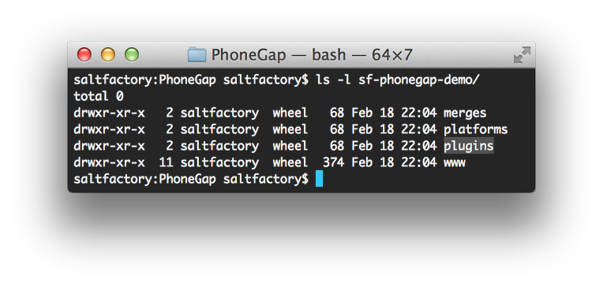The width and height of the screenshot is (603, 286).
Task: Enter fullscreen using the double-arrow icon
Action: click(x=522, y=55)
